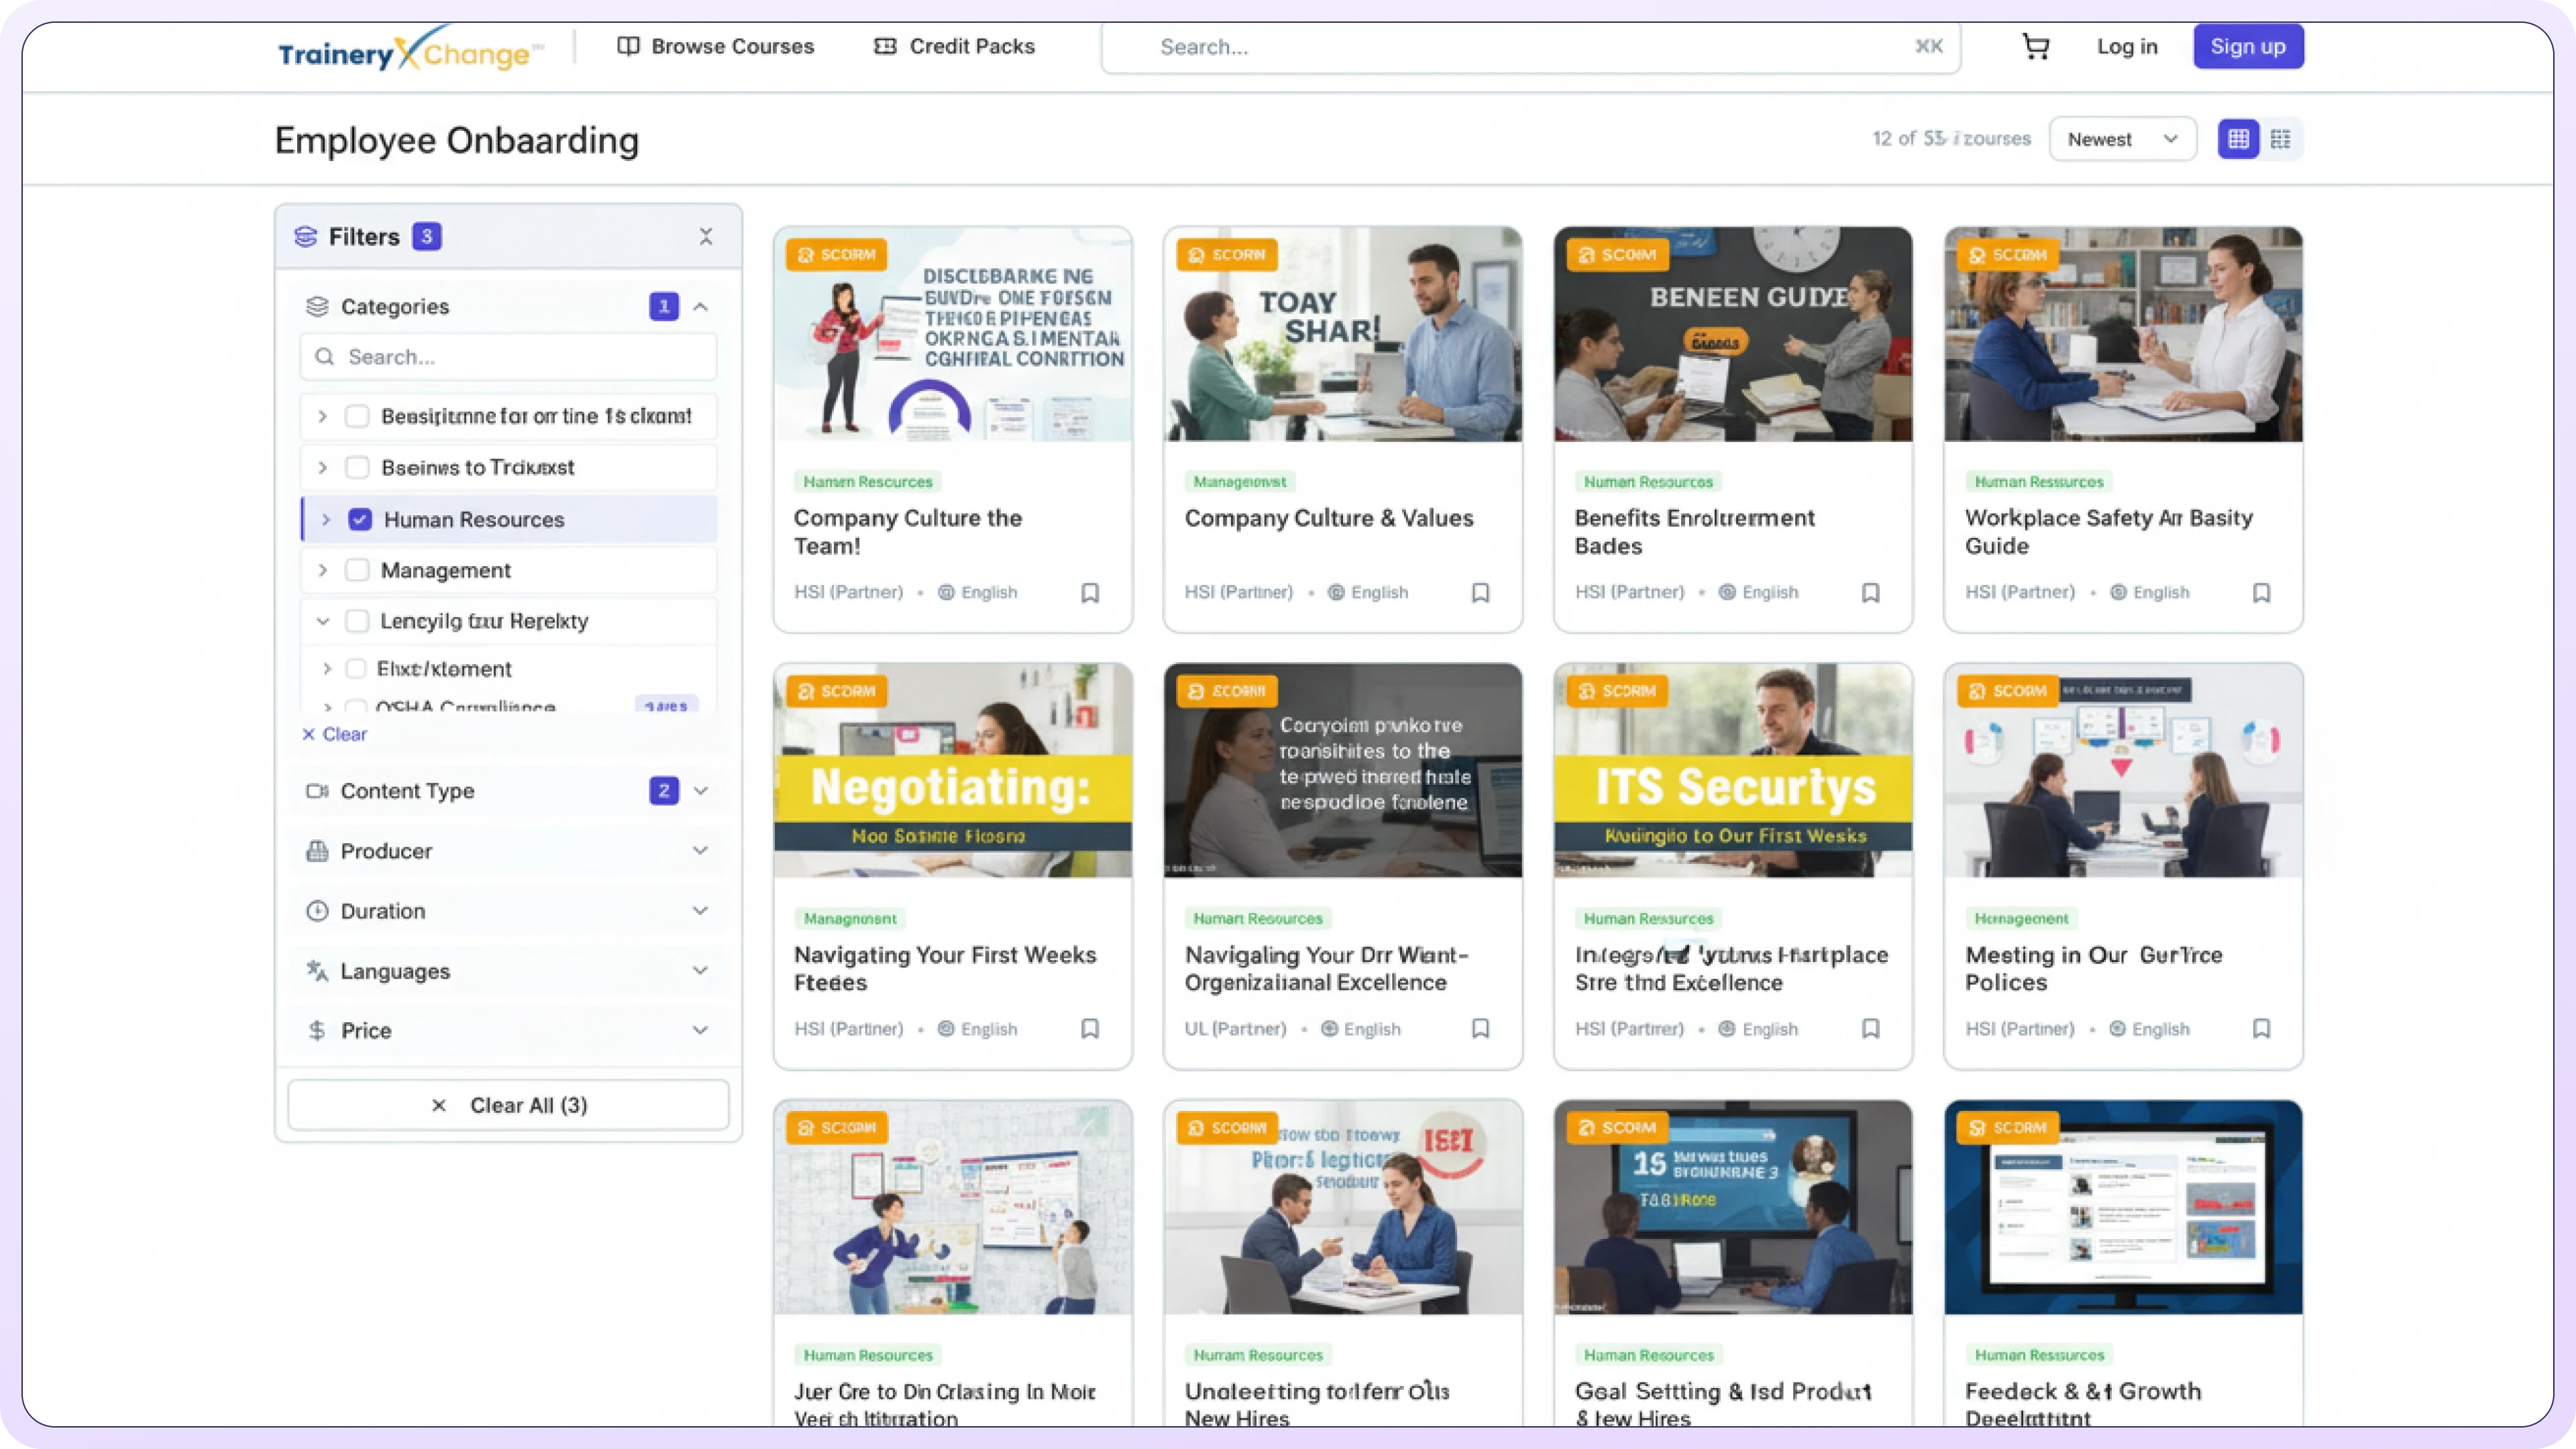Image resolution: width=2576 pixels, height=1449 pixels.
Task: Clear the search field using the X icon
Action: (1929, 46)
